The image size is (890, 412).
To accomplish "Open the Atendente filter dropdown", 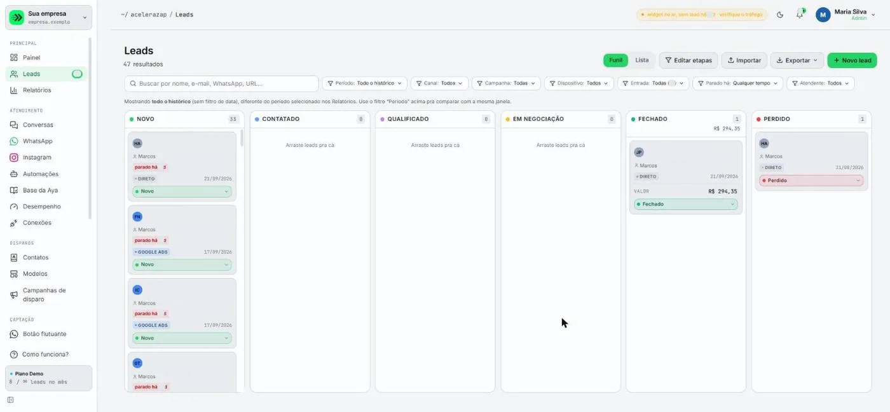I will point(820,83).
